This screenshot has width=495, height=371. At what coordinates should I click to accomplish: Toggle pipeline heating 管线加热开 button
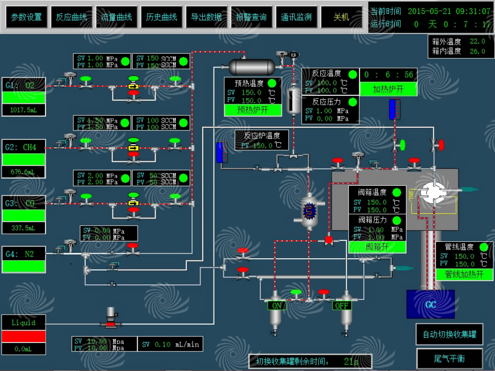pos(465,275)
